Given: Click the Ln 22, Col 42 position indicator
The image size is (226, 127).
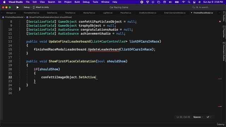Looking at the screenshot, I should (x=183, y=117).
